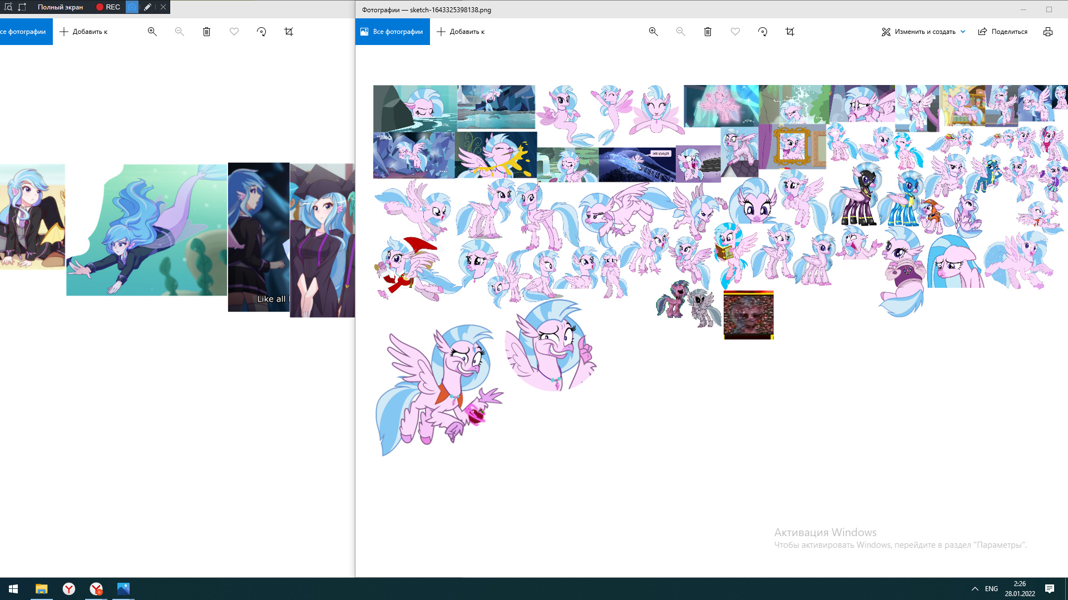Select "Полный экран" capture mode
The width and height of the screenshot is (1068, 600).
(60, 7)
